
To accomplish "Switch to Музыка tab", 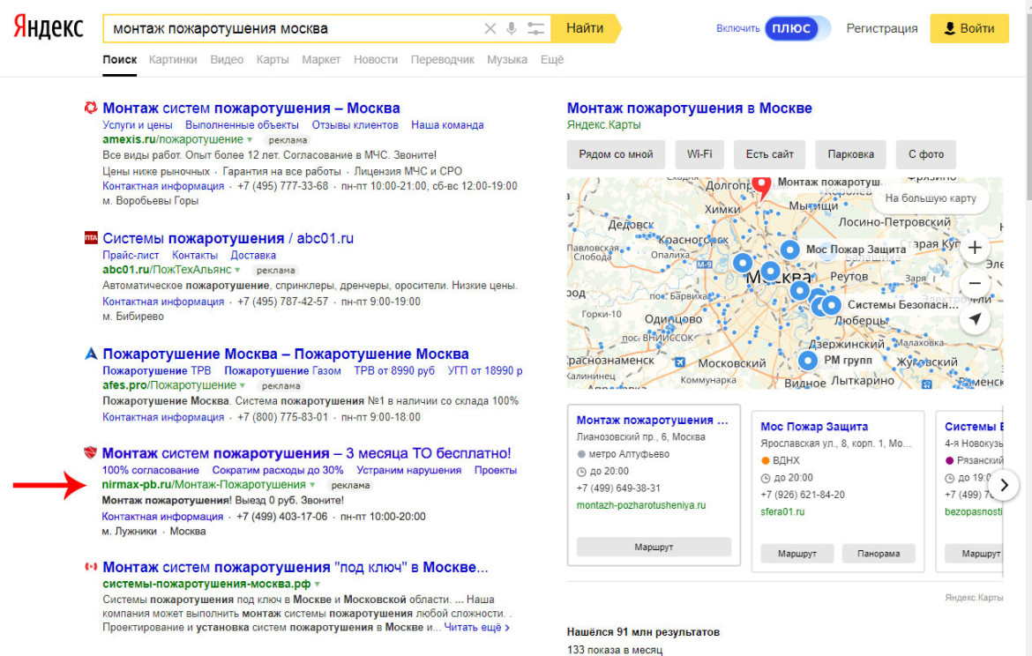I will coord(507,59).
